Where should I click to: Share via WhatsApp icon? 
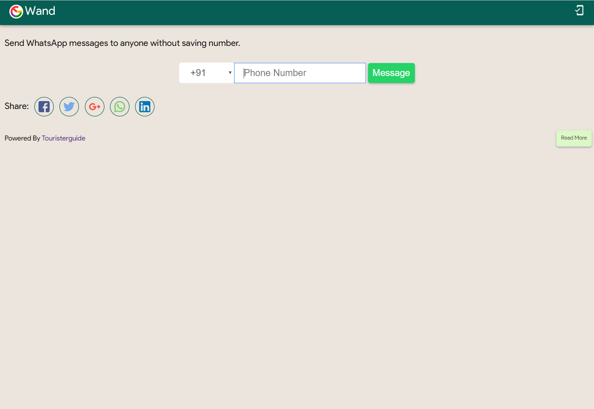click(120, 107)
